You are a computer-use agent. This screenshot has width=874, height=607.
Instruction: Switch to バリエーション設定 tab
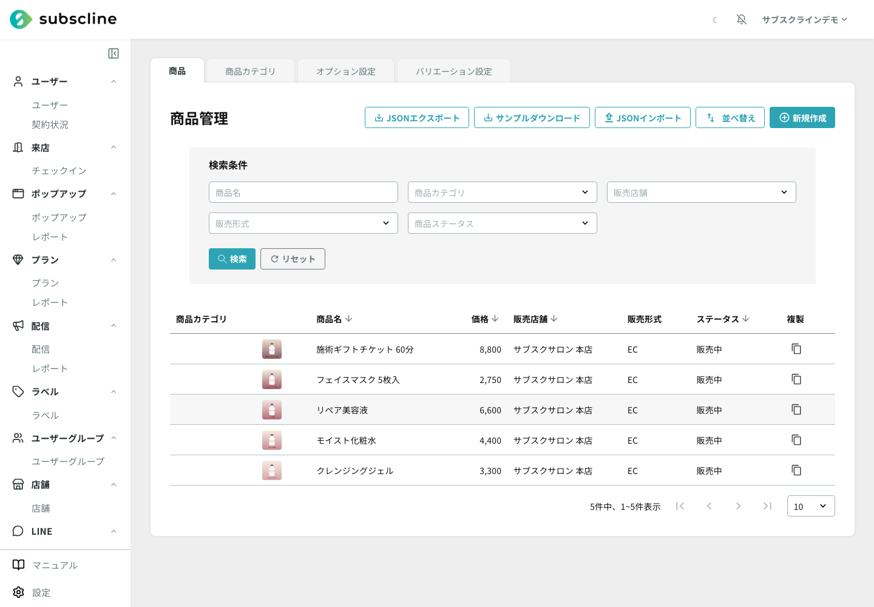pos(454,71)
